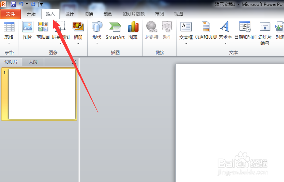Open the 切换 (Transitions) tab

click(89, 14)
